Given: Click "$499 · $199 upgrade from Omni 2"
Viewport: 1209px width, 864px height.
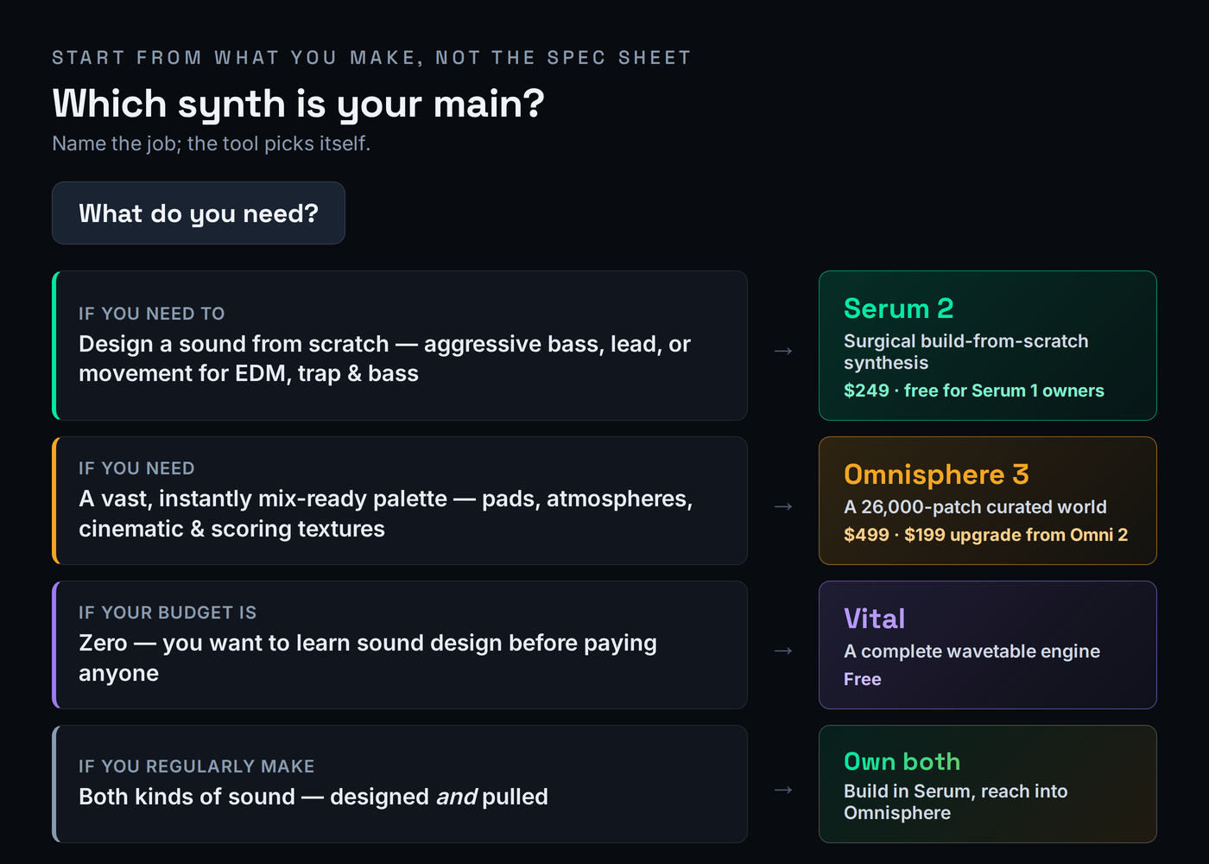Looking at the screenshot, I should (985, 535).
